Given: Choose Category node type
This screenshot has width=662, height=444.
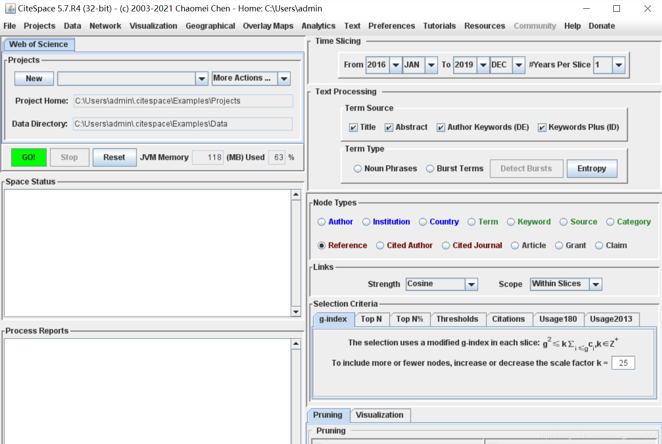Looking at the screenshot, I should pyautogui.click(x=610, y=222).
